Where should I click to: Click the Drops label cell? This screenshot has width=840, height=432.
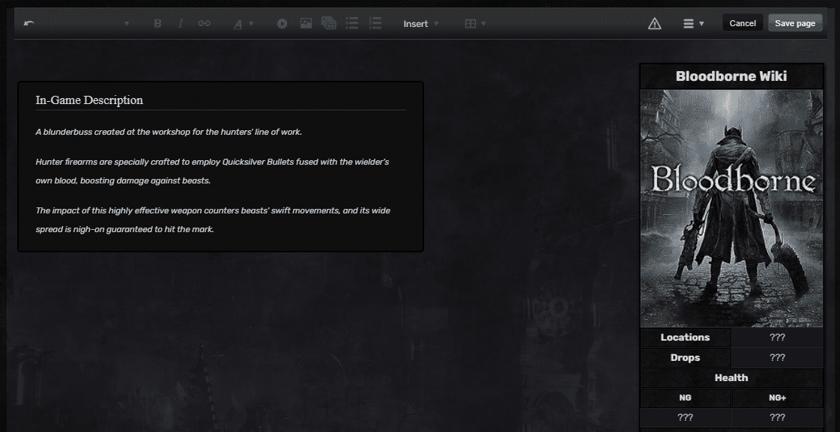coord(685,358)
